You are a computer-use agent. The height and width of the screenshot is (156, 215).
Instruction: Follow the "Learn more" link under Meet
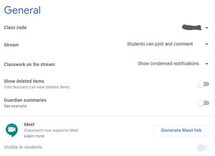click(34, 136)
